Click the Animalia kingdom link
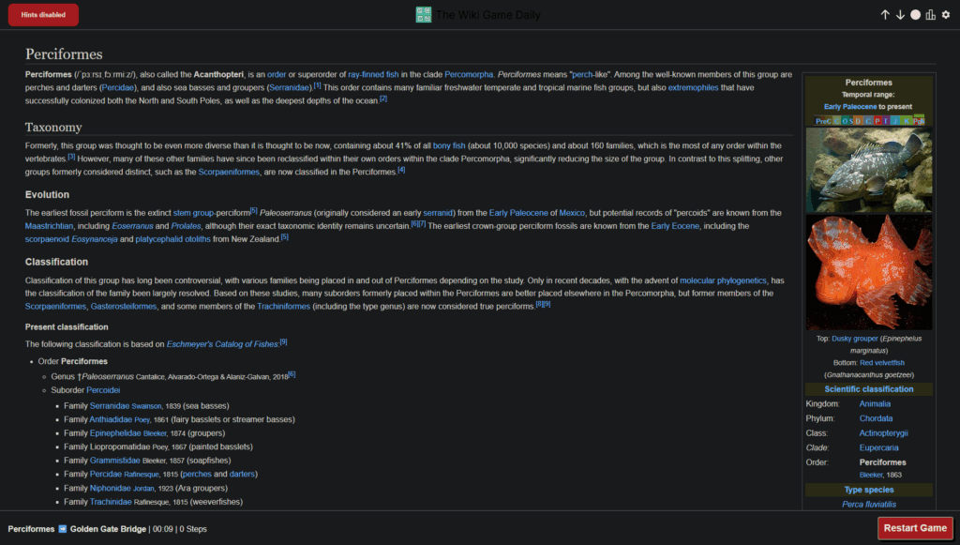Screen dimensions: 960x545 (x=874, y=403)
